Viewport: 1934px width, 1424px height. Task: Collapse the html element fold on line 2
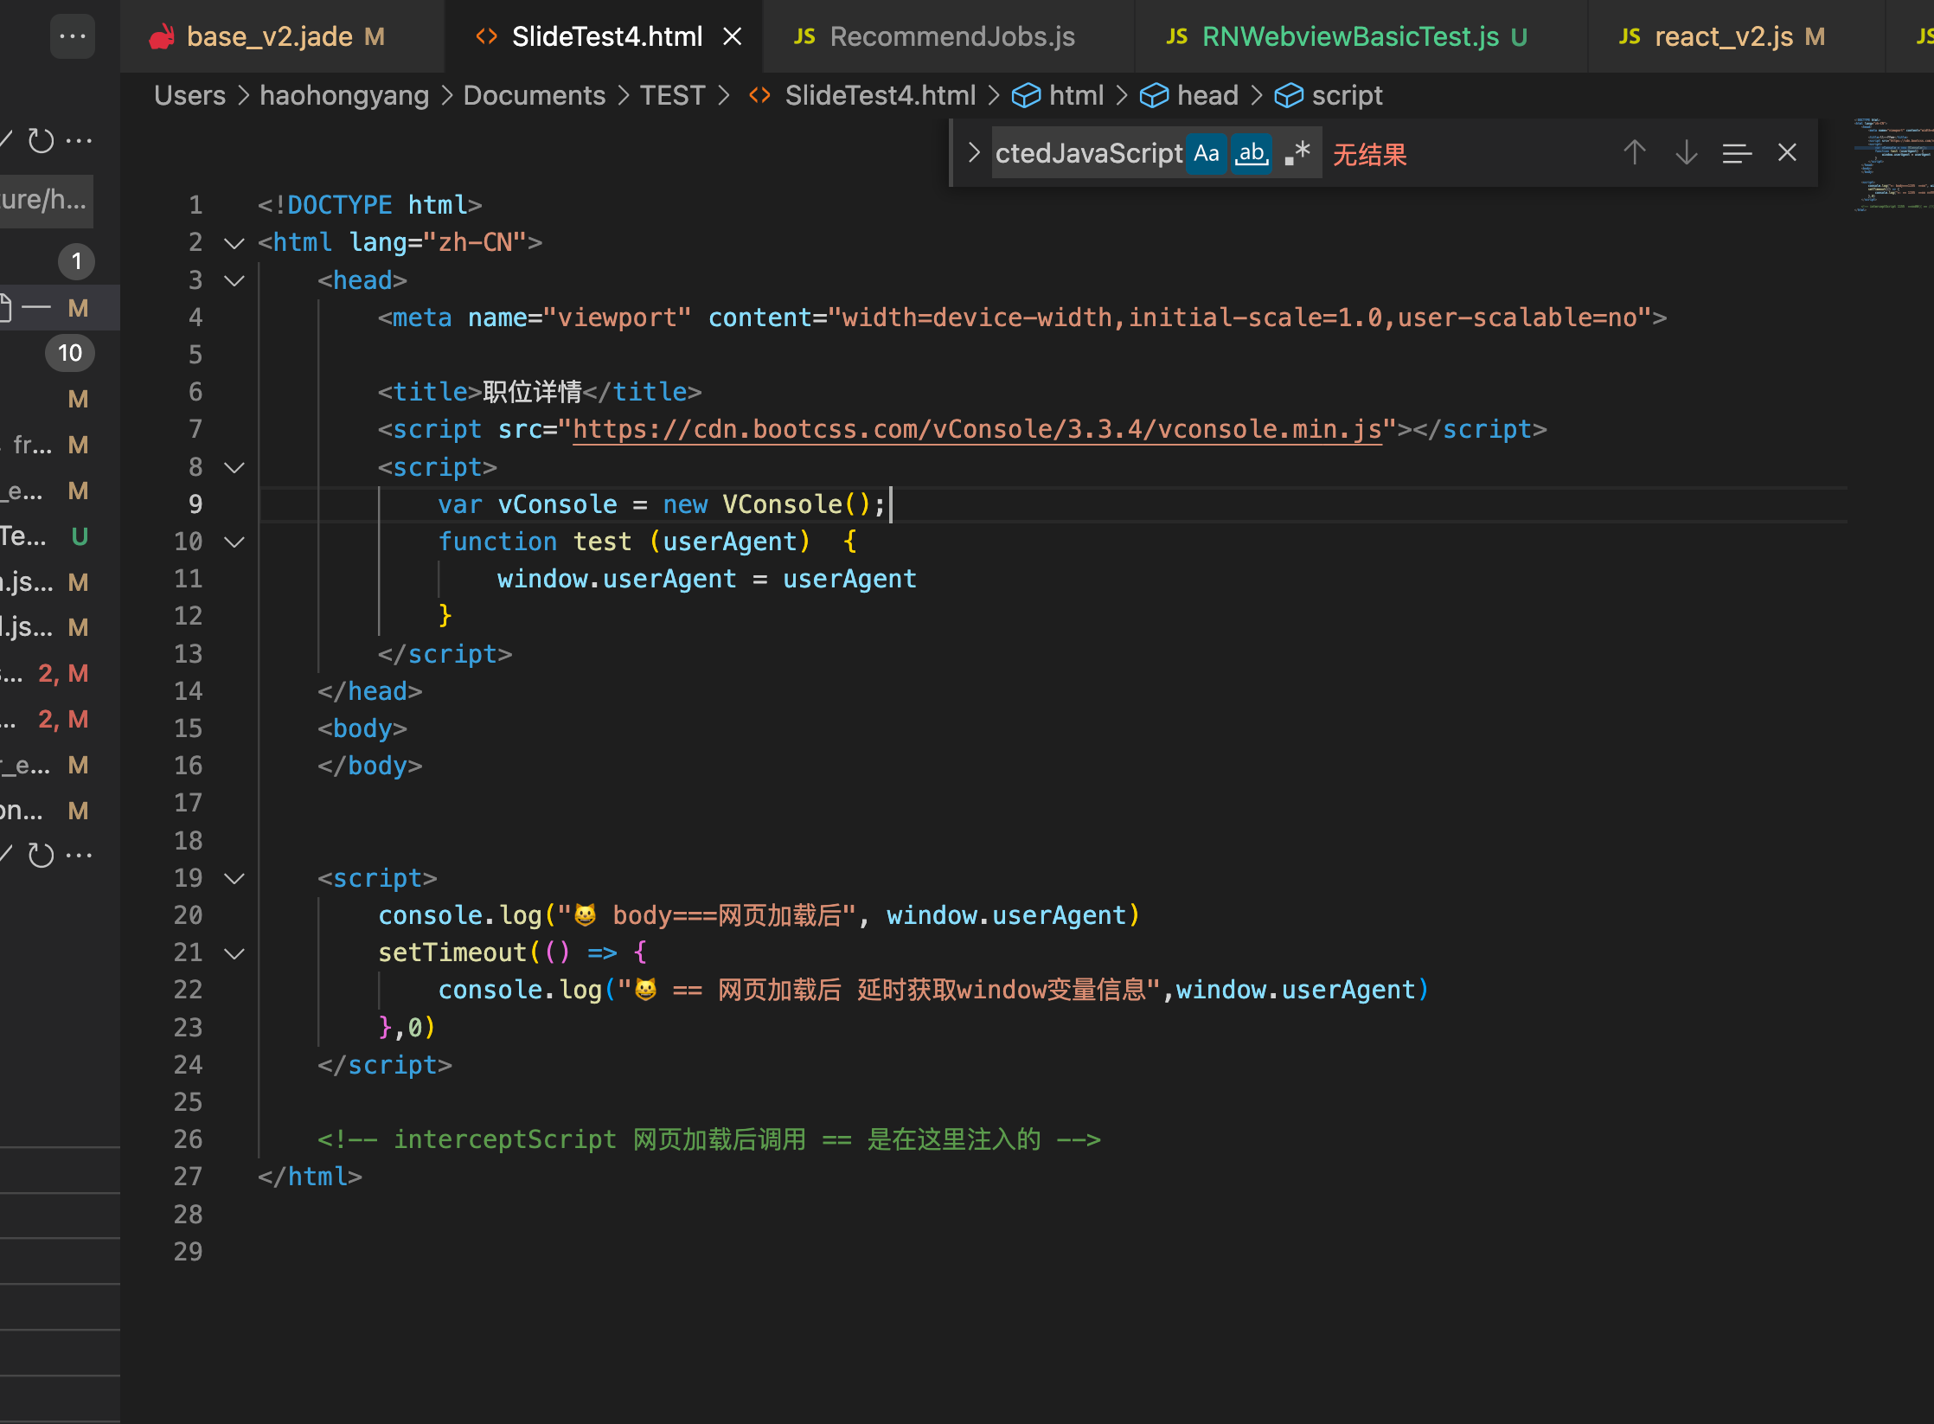[x=234, y=243]
